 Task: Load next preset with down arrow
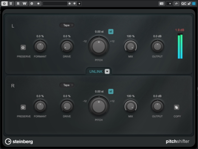click(x=74, y=4)
